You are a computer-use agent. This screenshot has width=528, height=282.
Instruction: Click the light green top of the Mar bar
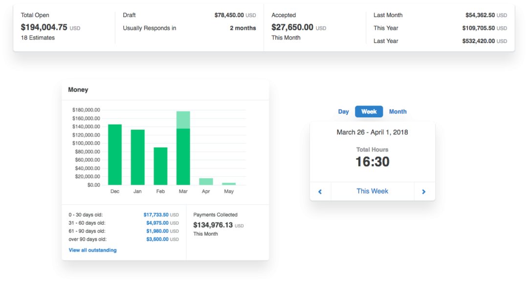[183, 120]
